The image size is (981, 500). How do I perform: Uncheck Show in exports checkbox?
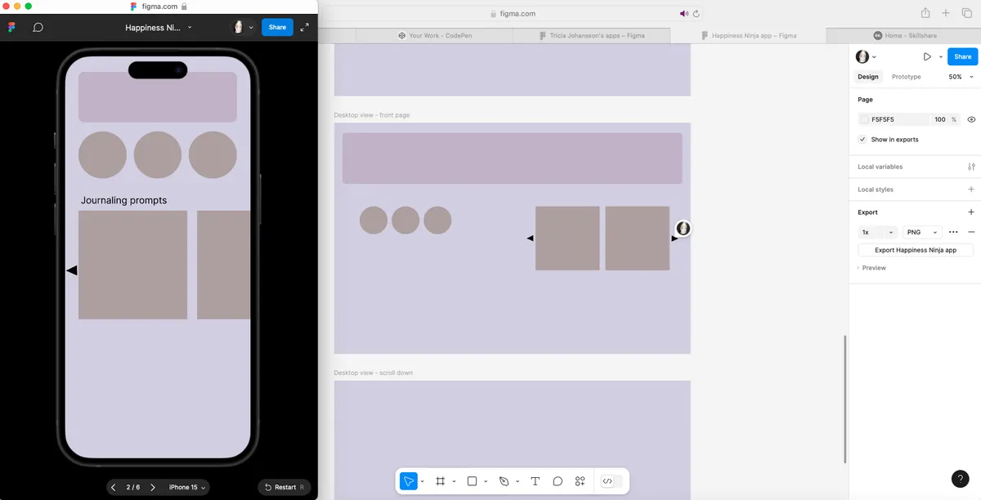coord(863,140)
